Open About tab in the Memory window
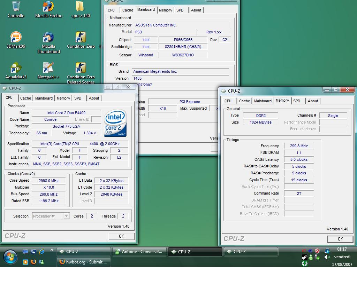Image resolution: width=357 pixels, height=284 pixels. 313,101
